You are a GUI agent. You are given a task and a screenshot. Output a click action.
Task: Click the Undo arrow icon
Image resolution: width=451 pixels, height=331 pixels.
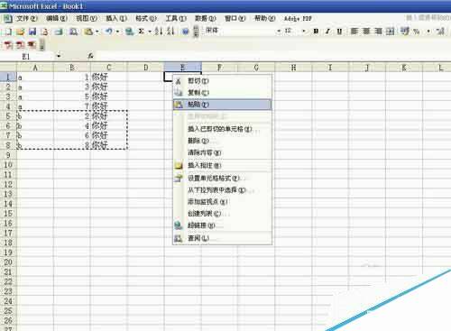click(109, 32)
